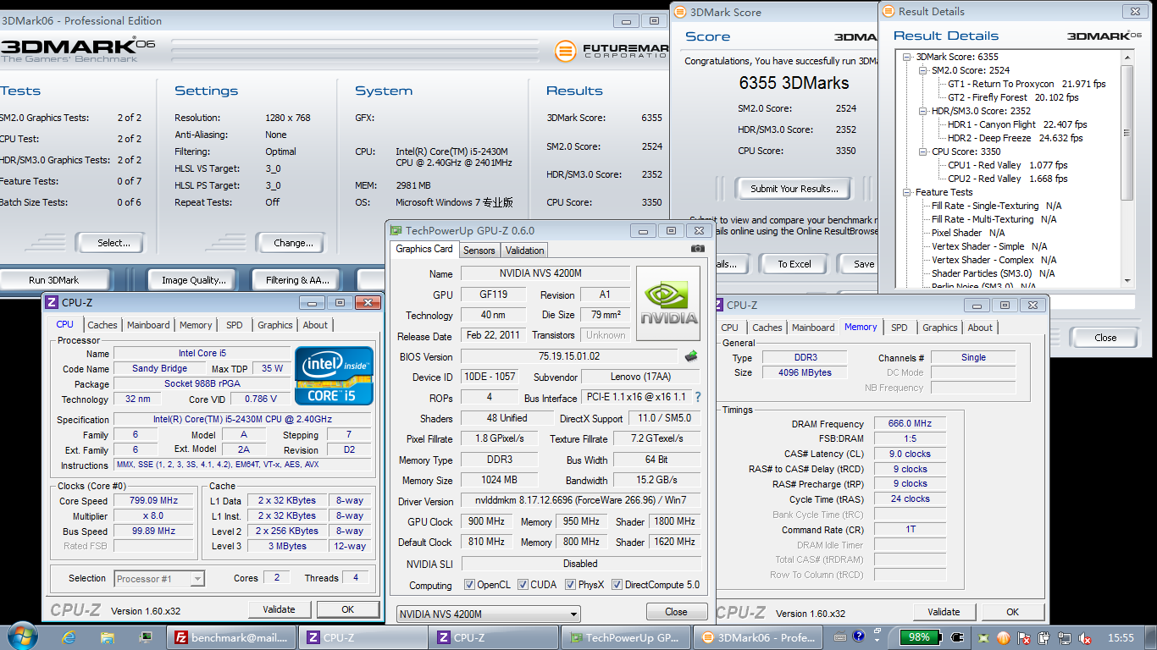Click the Z icon of CPU-Z memory window
Image resolution: width=1157 pixels, height=650 pixels.
pyautogui.click(x=717, y=305)
